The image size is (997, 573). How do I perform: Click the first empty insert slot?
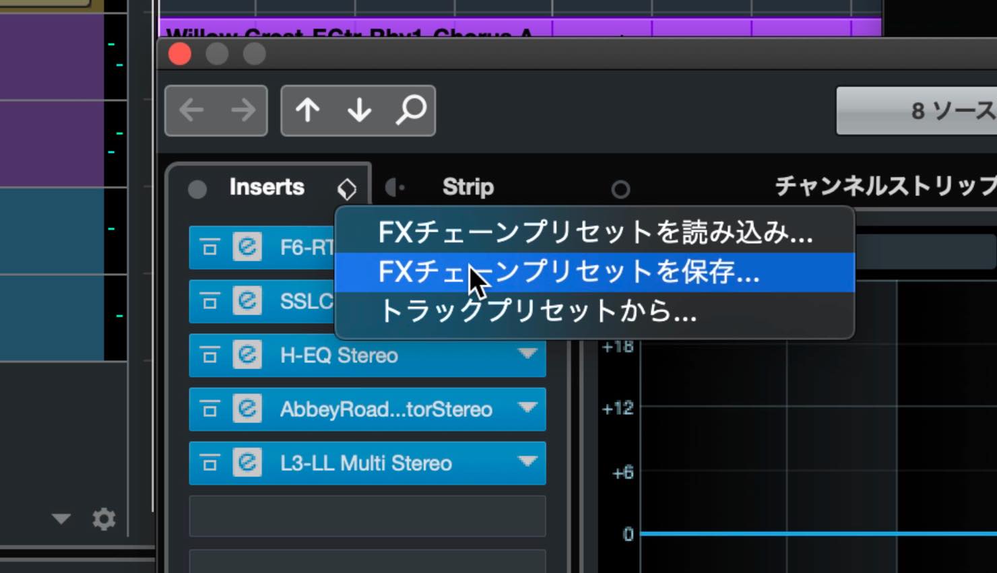(x=367, y=516)
